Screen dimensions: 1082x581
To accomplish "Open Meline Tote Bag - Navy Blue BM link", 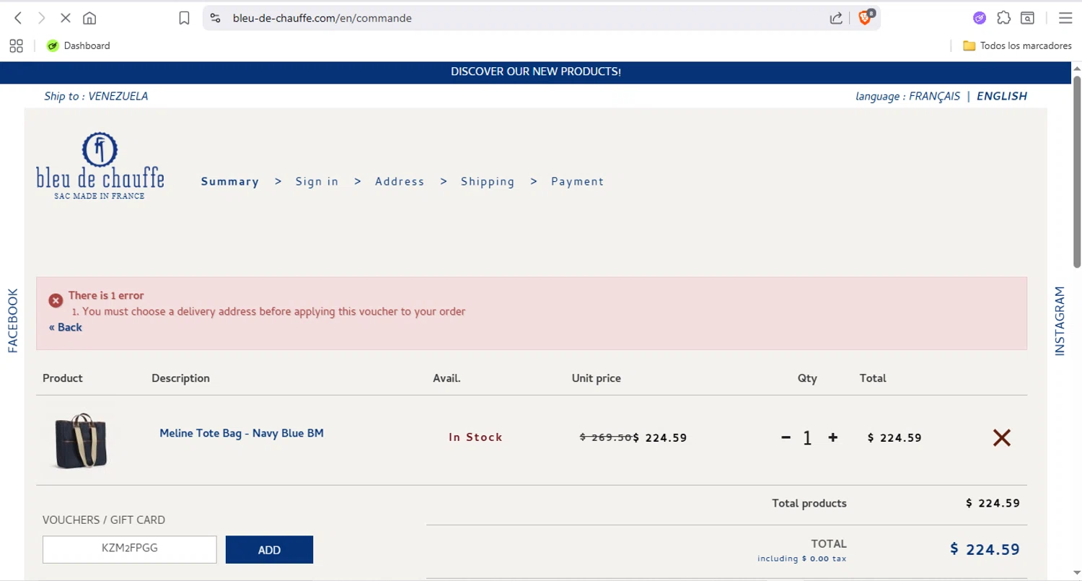I will tap(242, 434).
